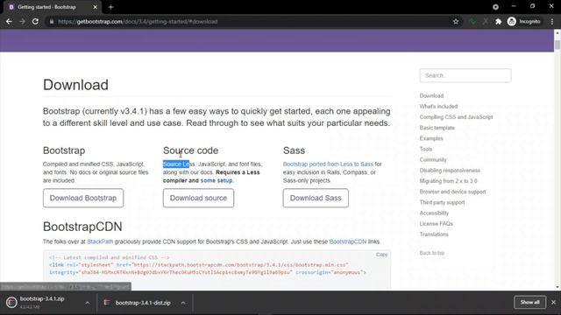This screenshot has height=315, width=561.
Task: Click the address bar URL
Action: (138, 21)
